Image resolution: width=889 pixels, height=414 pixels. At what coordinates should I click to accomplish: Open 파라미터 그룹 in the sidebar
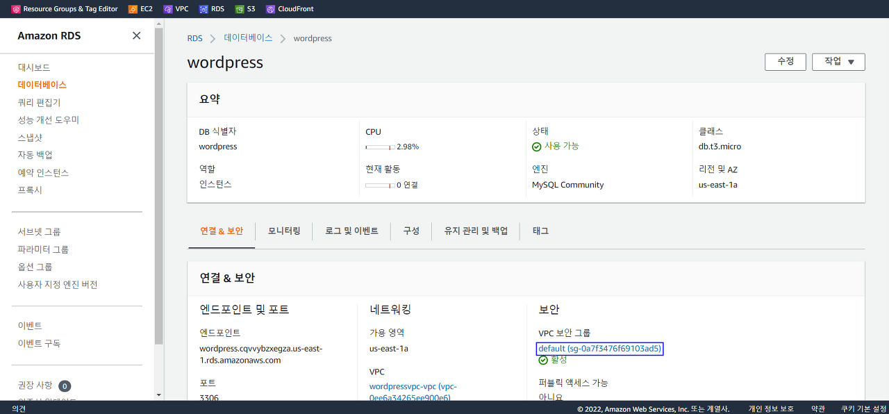(x=43, y=249)
